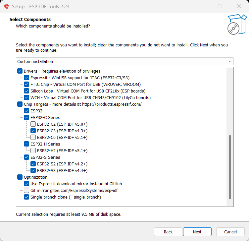Viewport: 249px width, 241px height.
Task: Toggle the ESP32-H Series checkbox
Action: 26,144
